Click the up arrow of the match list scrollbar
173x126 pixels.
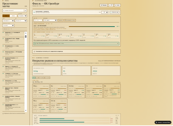pyautogui.click(x=26, y=33)
